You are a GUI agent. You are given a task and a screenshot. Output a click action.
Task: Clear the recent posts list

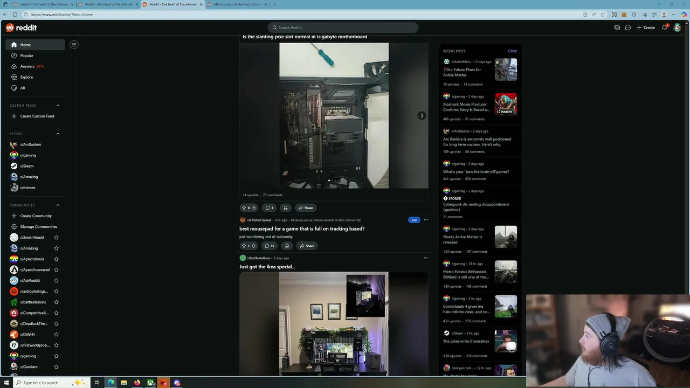tap(512, 51)
